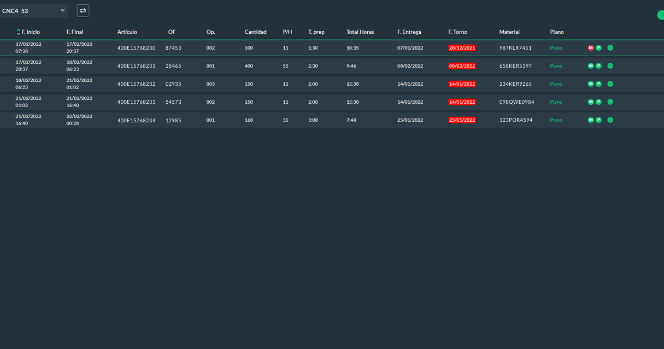Open info icon for material 658KER5397

(610, 66)
